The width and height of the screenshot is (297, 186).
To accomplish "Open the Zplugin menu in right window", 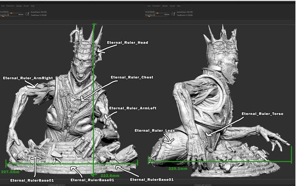I will click(165, 6).
